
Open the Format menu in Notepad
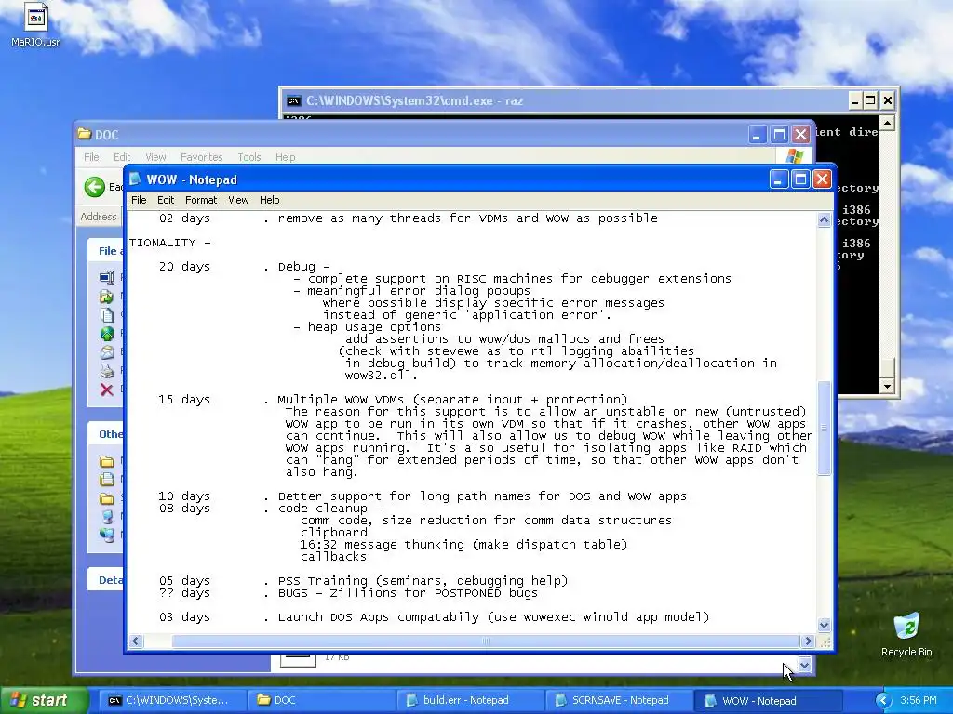click(x=201, y=200)
